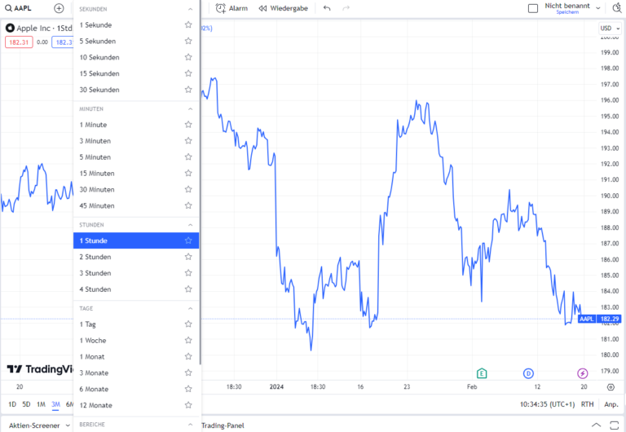Favorite the 1 Tag interval star

[188, 324]
